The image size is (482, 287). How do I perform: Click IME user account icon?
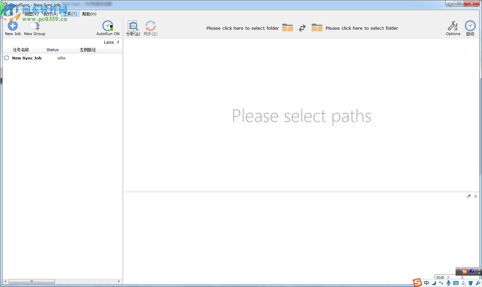(x=464, y=283)
